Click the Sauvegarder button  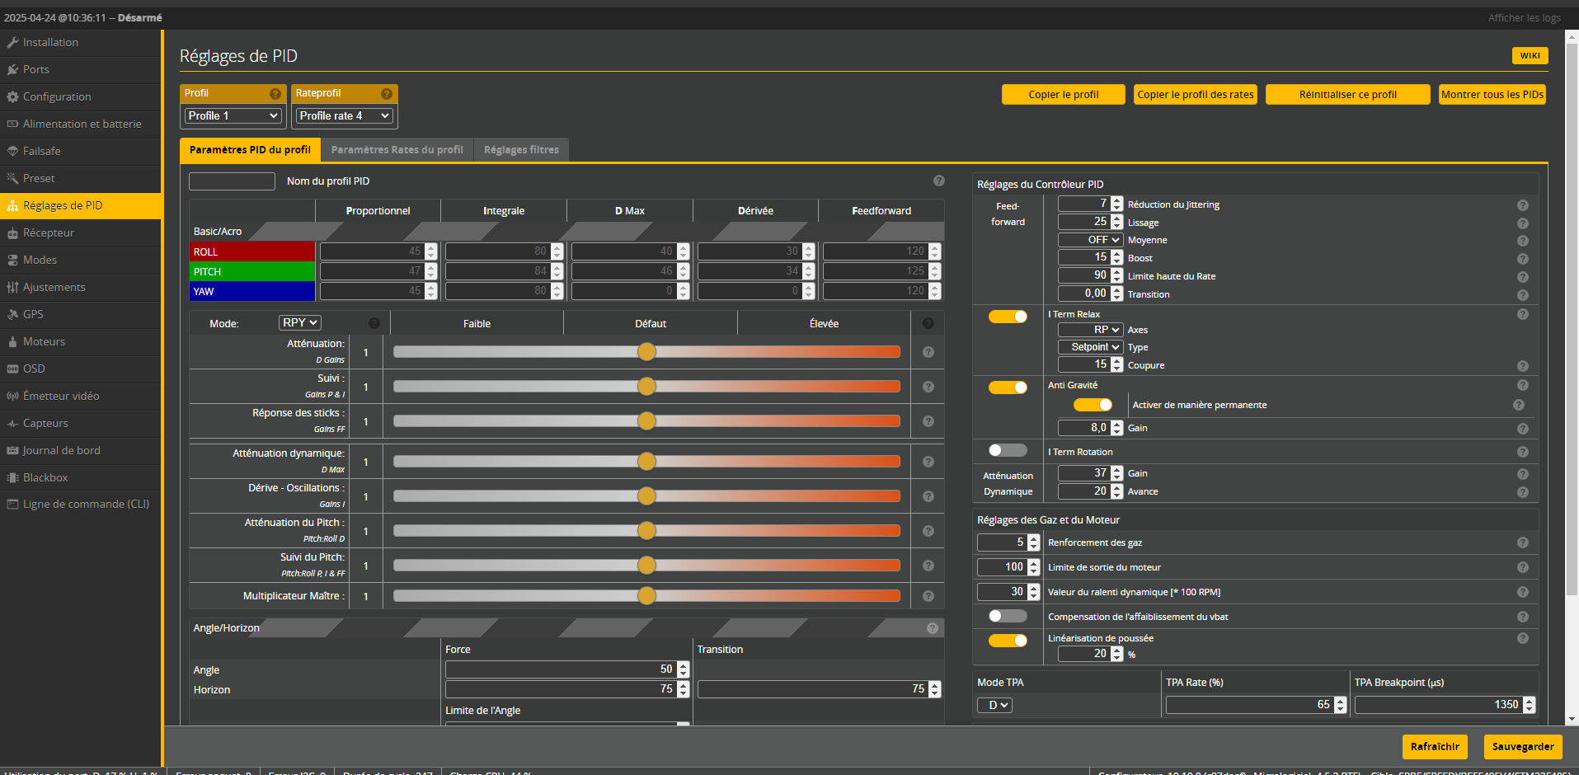(x=1522, y=746)
